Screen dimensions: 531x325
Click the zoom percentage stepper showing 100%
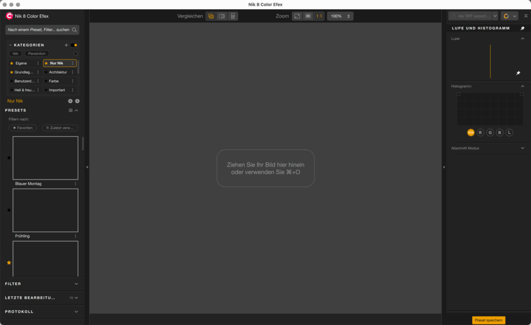pyautogui.click(x=340, y=16)
